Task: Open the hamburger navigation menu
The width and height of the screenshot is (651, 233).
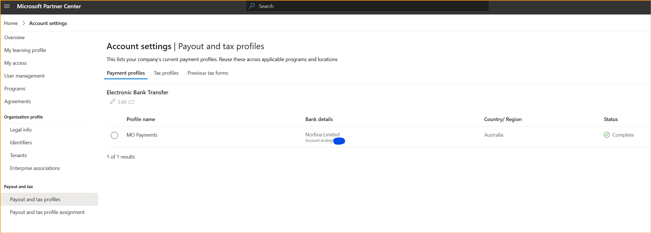Action: (7, 6)
